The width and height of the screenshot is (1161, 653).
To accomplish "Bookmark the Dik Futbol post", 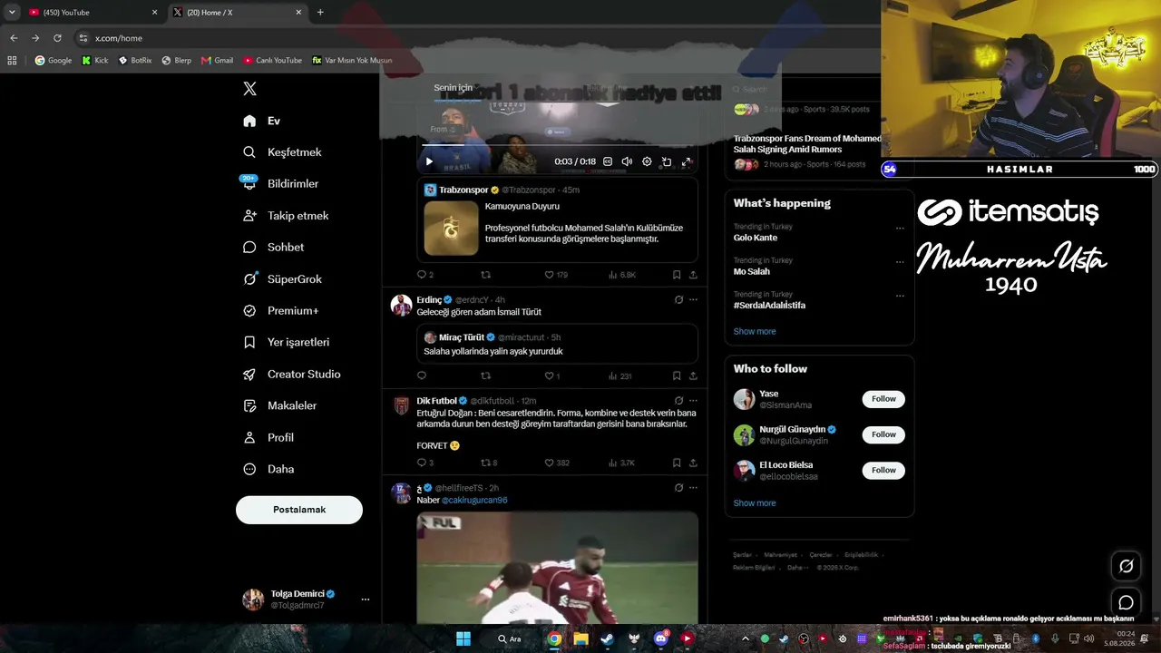I will point(677,463).
